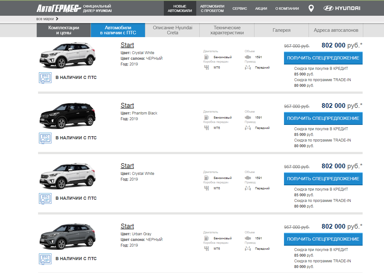Click drivetrain icon in second Crystal White row
The image size is (384, 273).
(x=248, y=188)
